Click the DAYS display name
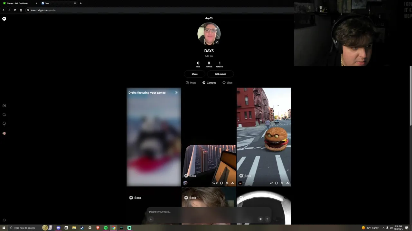 pos(209,51)
